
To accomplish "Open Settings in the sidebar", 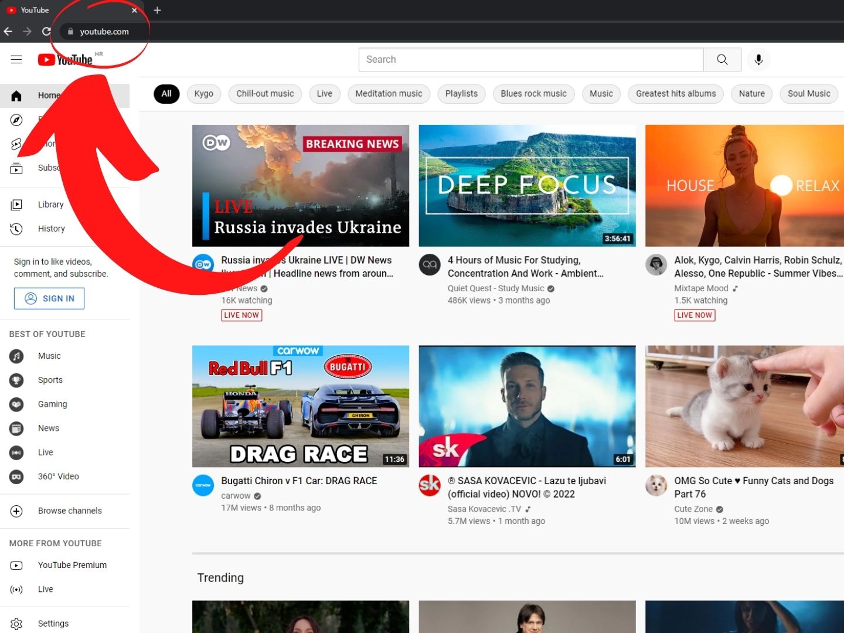I will [64, 624].
